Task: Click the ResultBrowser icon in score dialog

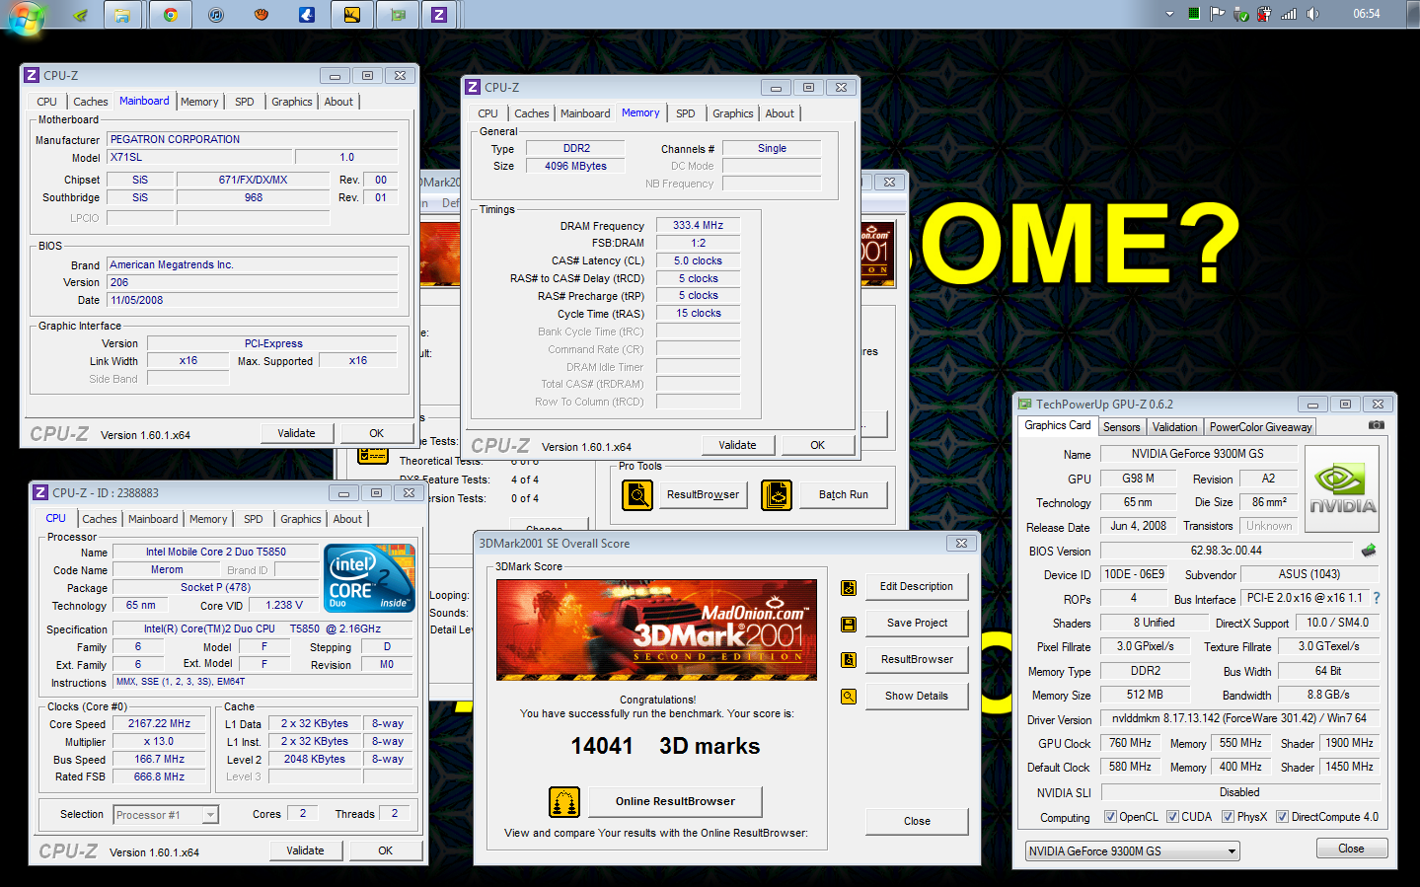Action: click(x=849, y=660)
